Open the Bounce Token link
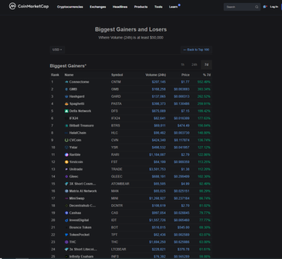This screenshot has height=259, width=282. click(80, 228)
